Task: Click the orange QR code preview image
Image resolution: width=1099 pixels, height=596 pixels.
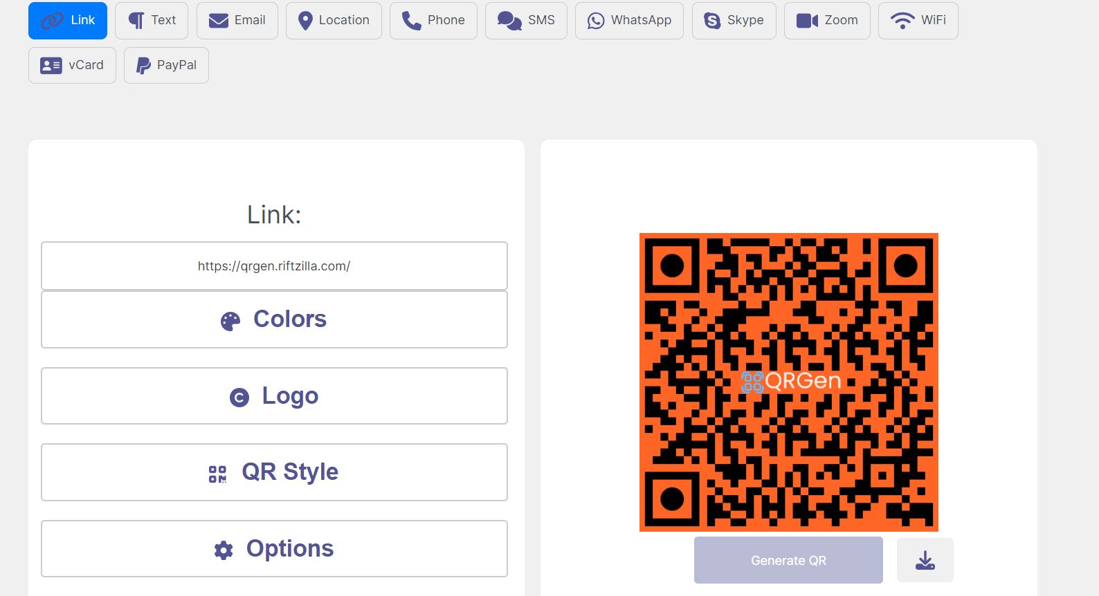Action: click(x=789, y=382)
